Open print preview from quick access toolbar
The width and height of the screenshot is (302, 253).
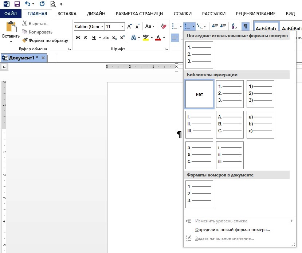coord(53,4)
